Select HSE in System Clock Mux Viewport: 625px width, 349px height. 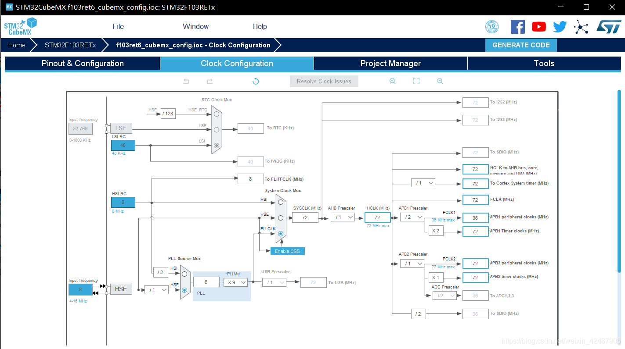(281, 217)
